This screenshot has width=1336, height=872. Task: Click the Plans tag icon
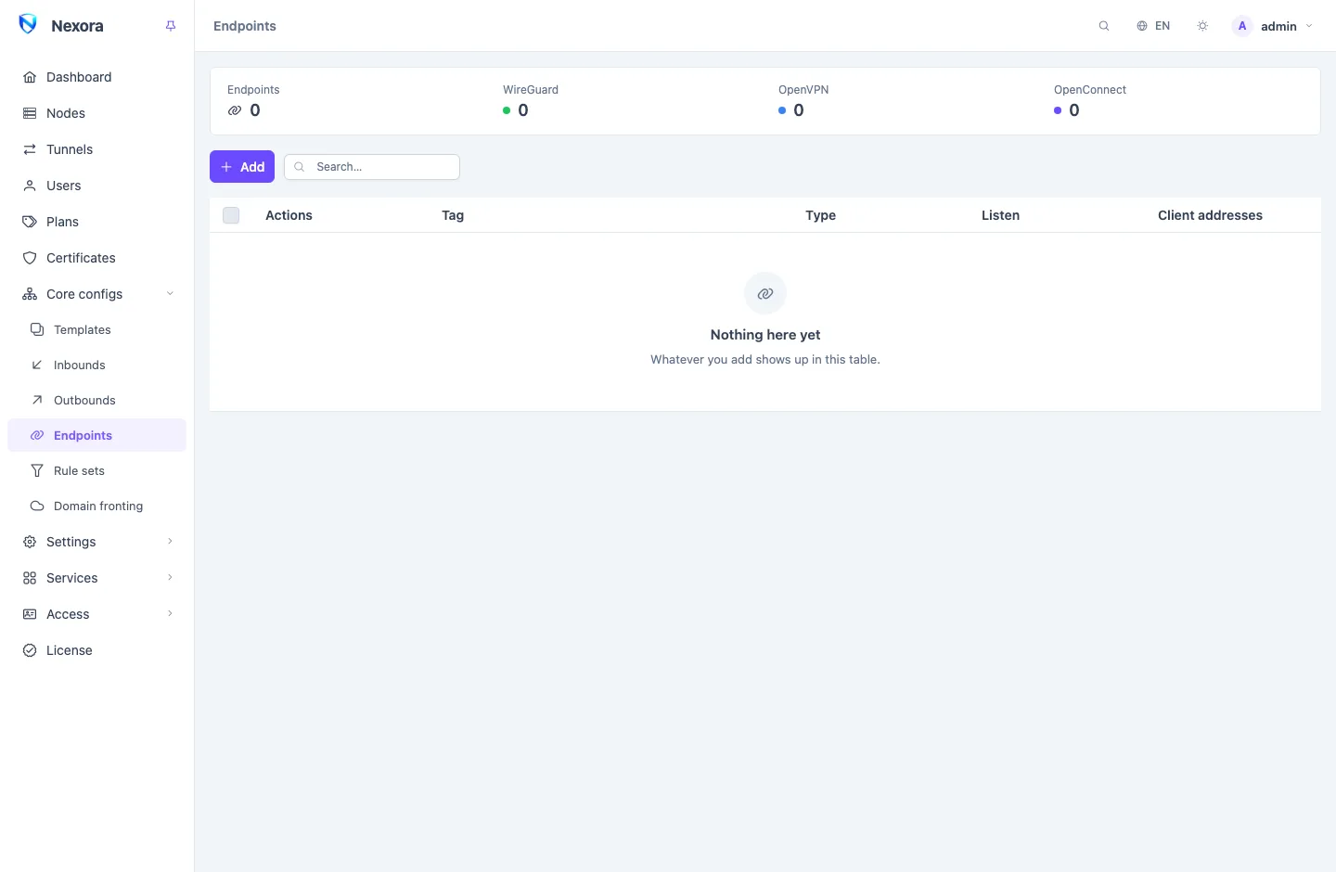point(30,222)
